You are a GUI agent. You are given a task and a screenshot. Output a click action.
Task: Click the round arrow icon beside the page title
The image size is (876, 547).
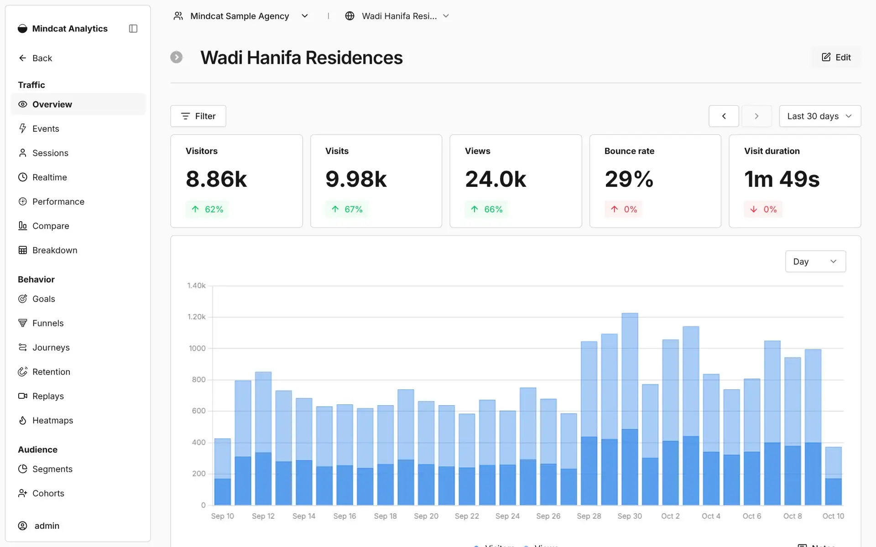177,57
